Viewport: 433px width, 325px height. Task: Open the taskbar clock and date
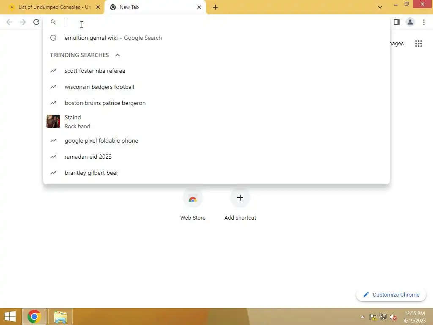point(415,317)
